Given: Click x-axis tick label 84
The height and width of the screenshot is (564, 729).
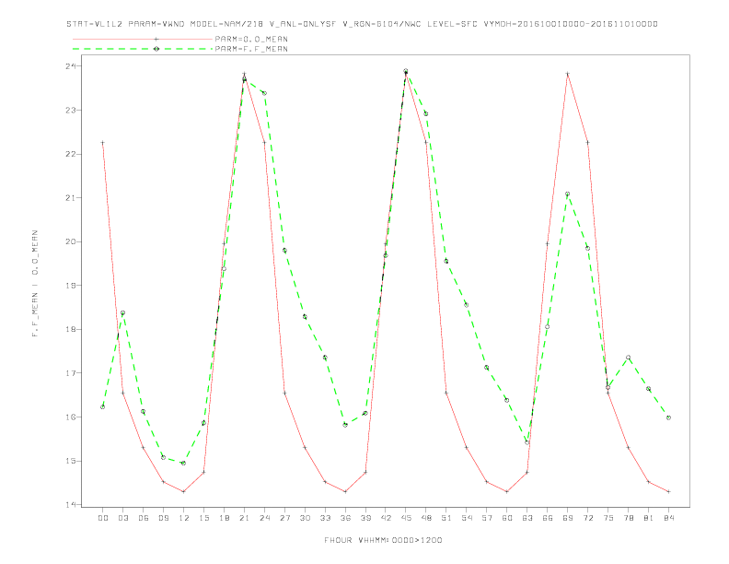Looking at the screenshot, I should (669, 518).
